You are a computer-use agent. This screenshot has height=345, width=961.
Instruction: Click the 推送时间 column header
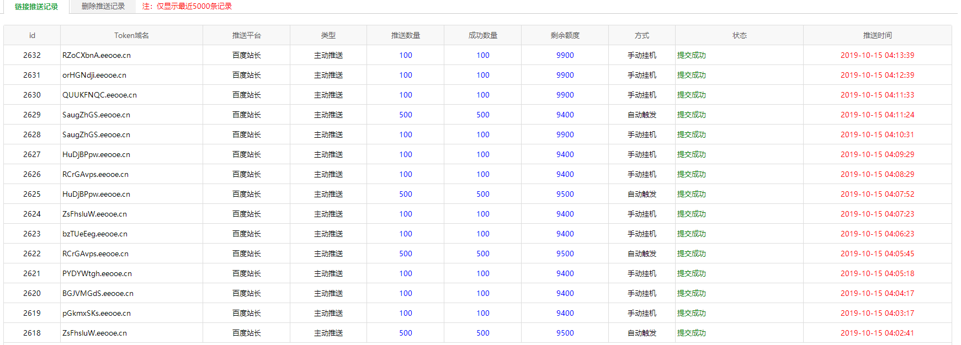tap(877, 35)
